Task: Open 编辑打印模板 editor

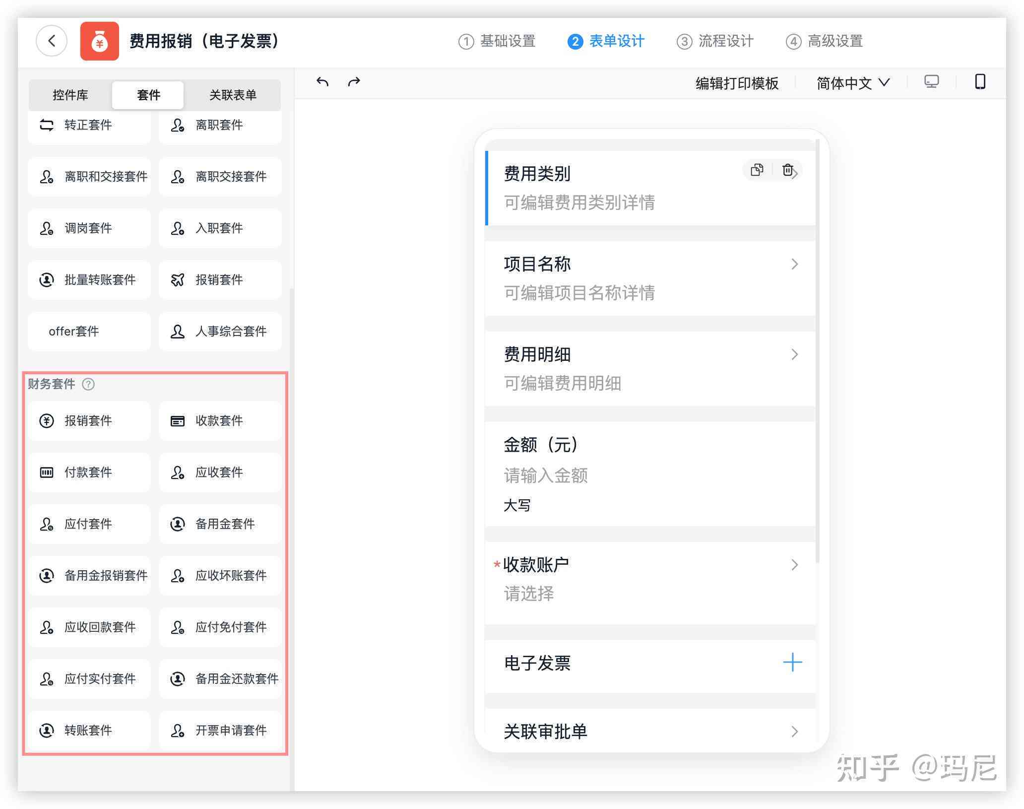Action: click(737, 83)
